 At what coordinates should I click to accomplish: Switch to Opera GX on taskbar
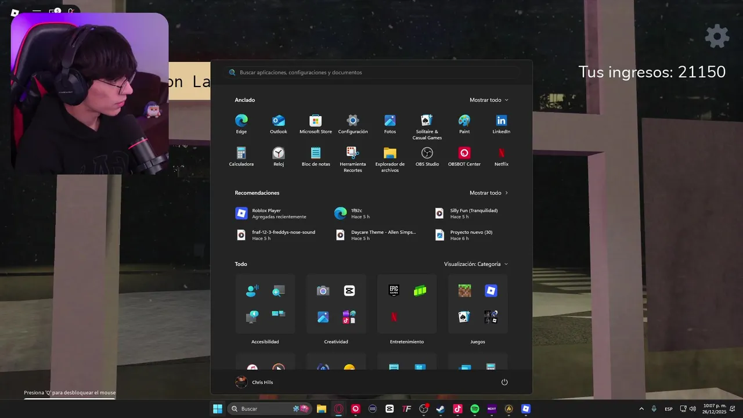(338, 409)
